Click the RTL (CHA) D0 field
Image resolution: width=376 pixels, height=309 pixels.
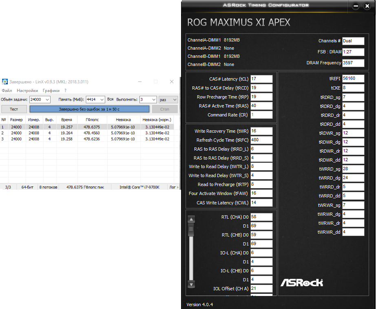[x=261, y=217]
